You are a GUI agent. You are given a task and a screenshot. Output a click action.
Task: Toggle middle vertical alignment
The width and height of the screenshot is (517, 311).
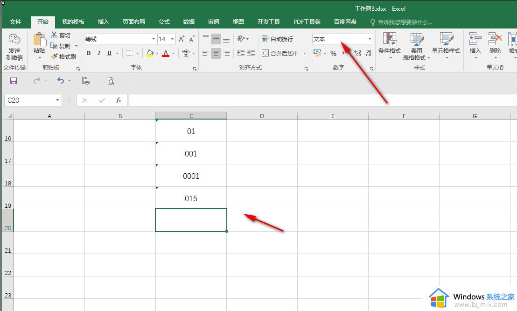click(x=216, y=39)
